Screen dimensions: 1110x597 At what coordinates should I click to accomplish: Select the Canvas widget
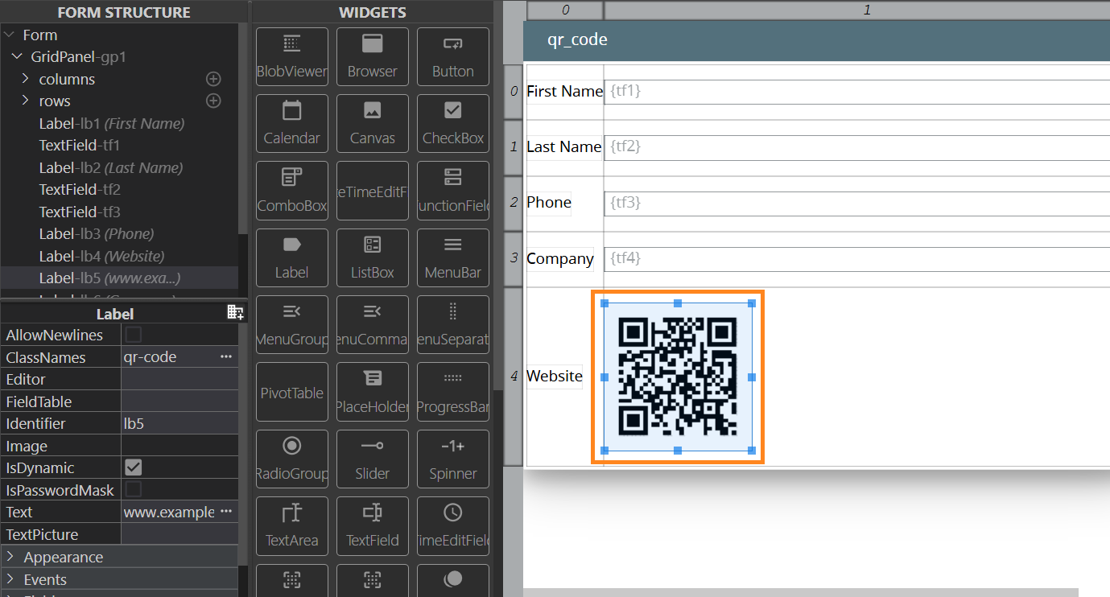coord(372,123)
